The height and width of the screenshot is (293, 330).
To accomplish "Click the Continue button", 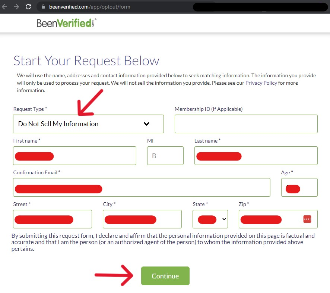I will coord(165,276).
